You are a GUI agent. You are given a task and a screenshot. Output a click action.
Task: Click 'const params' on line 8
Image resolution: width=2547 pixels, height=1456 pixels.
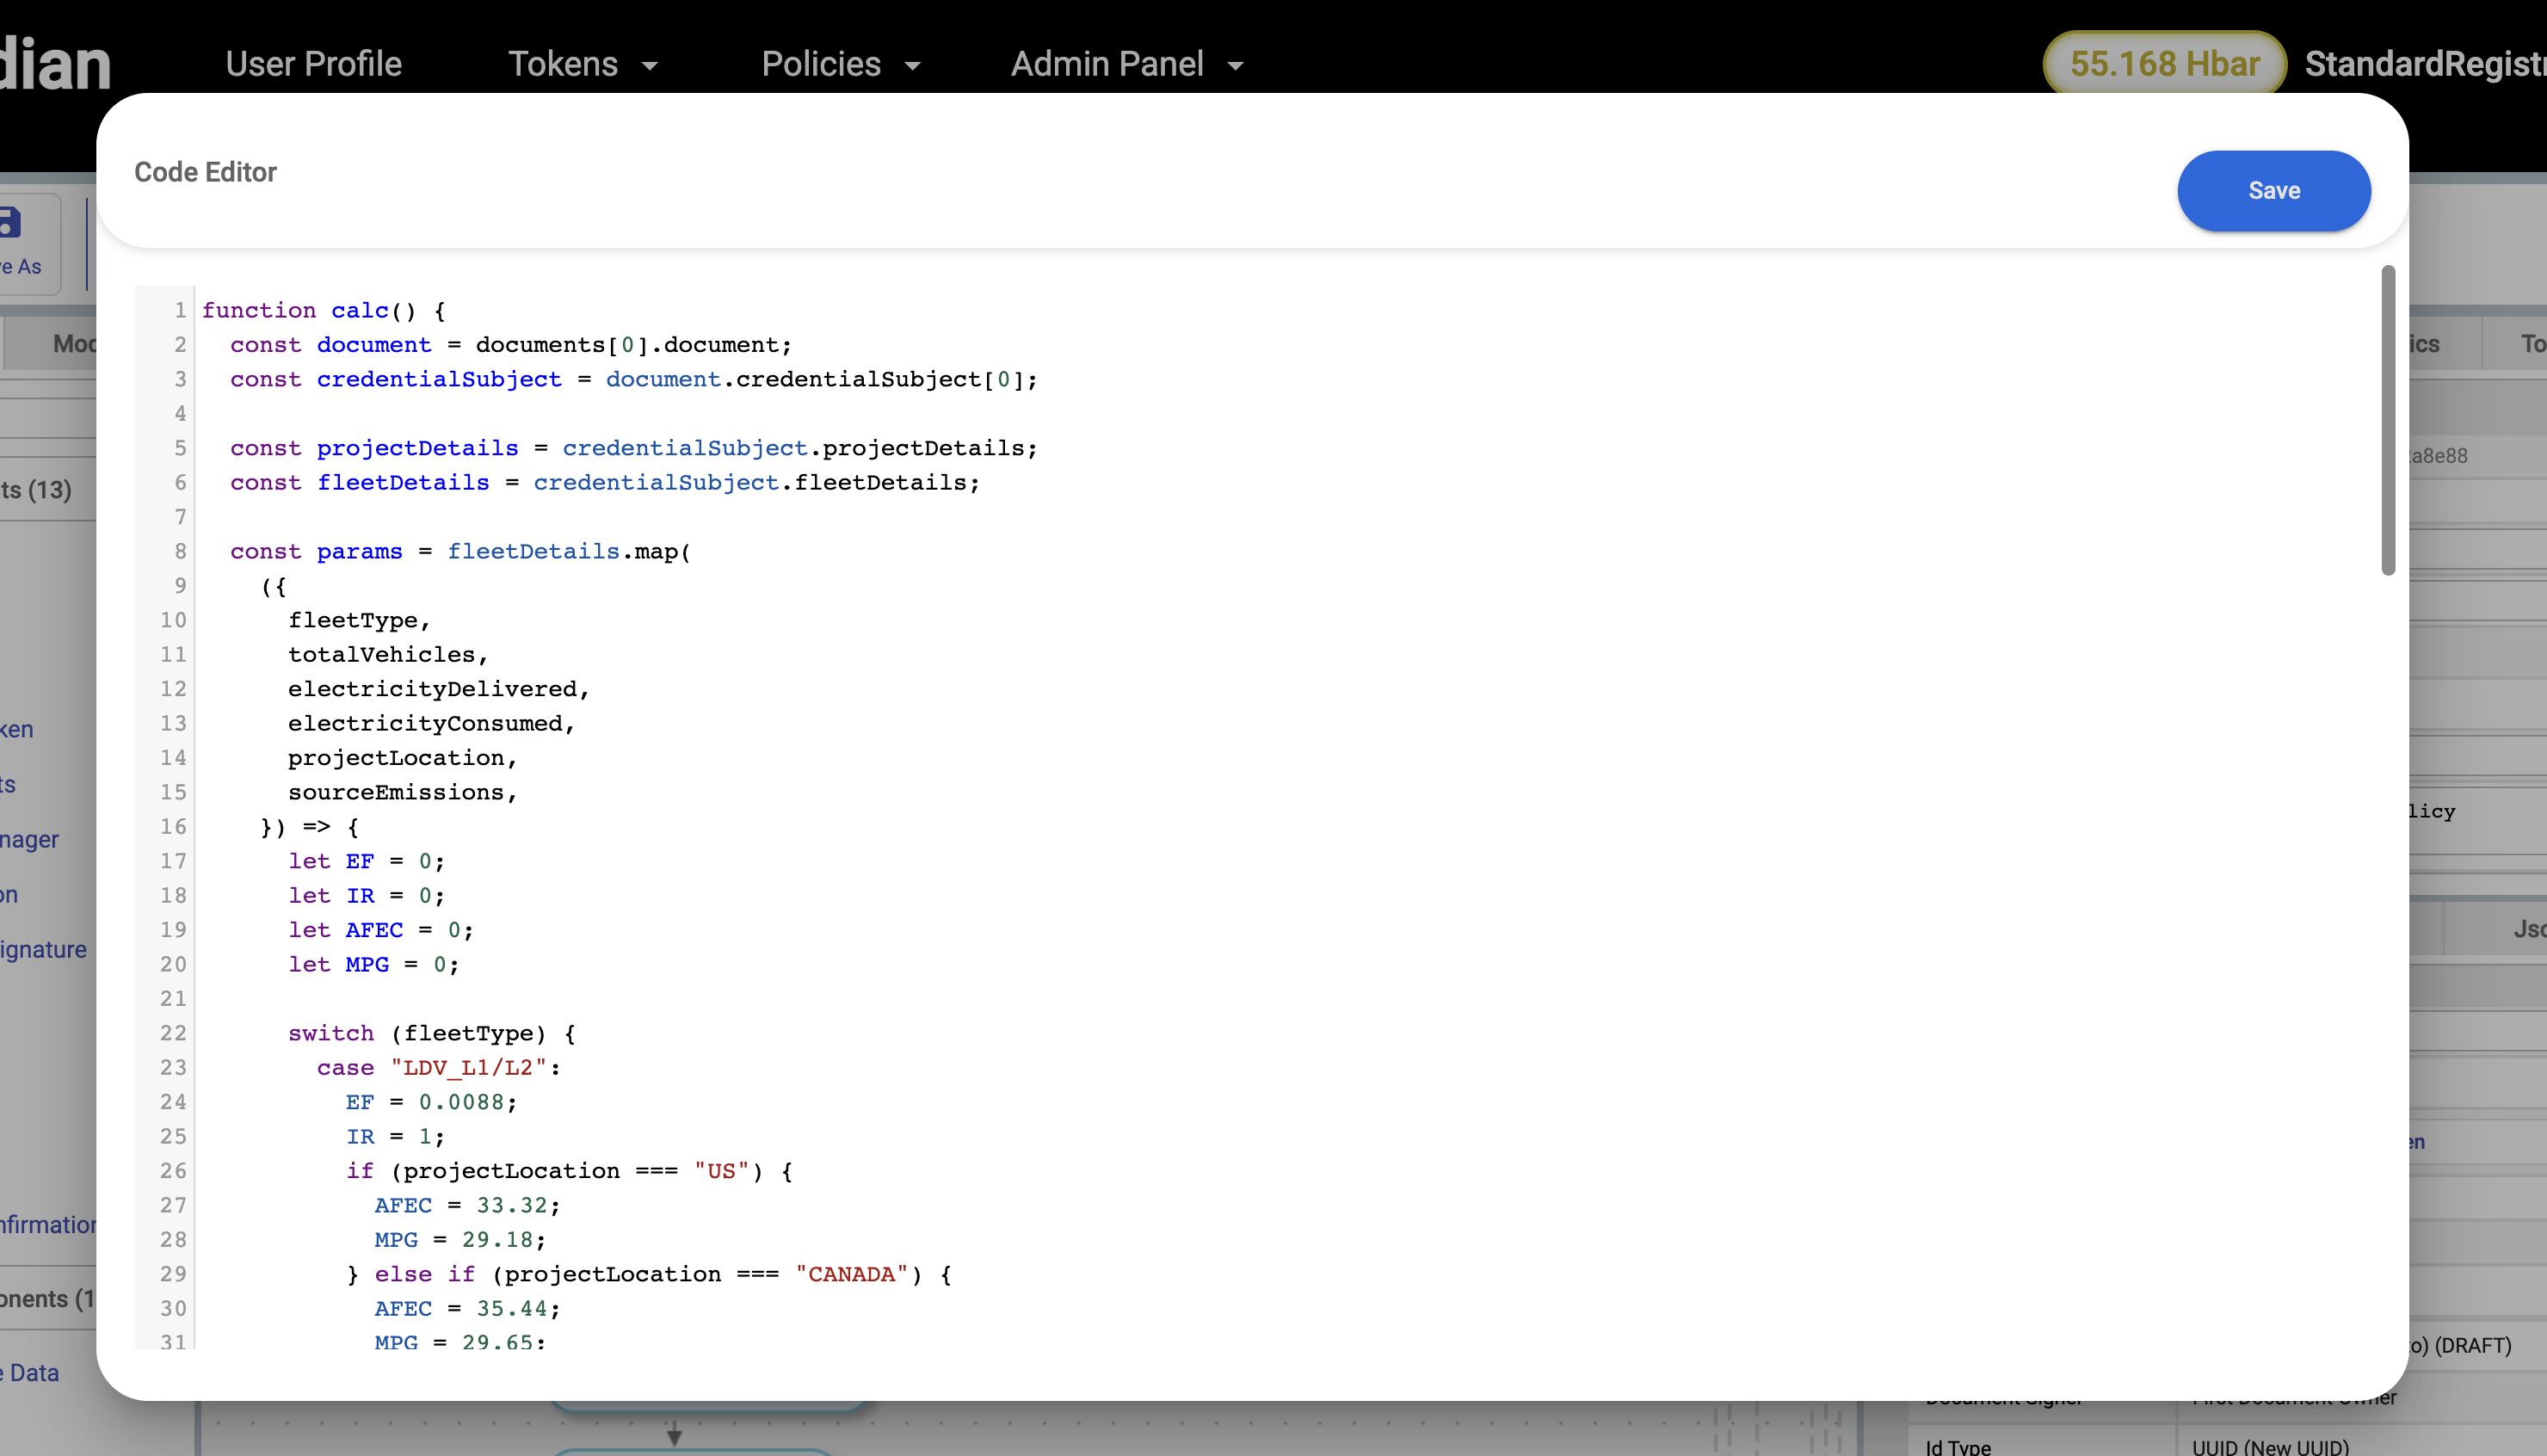[x=316, y=551]
